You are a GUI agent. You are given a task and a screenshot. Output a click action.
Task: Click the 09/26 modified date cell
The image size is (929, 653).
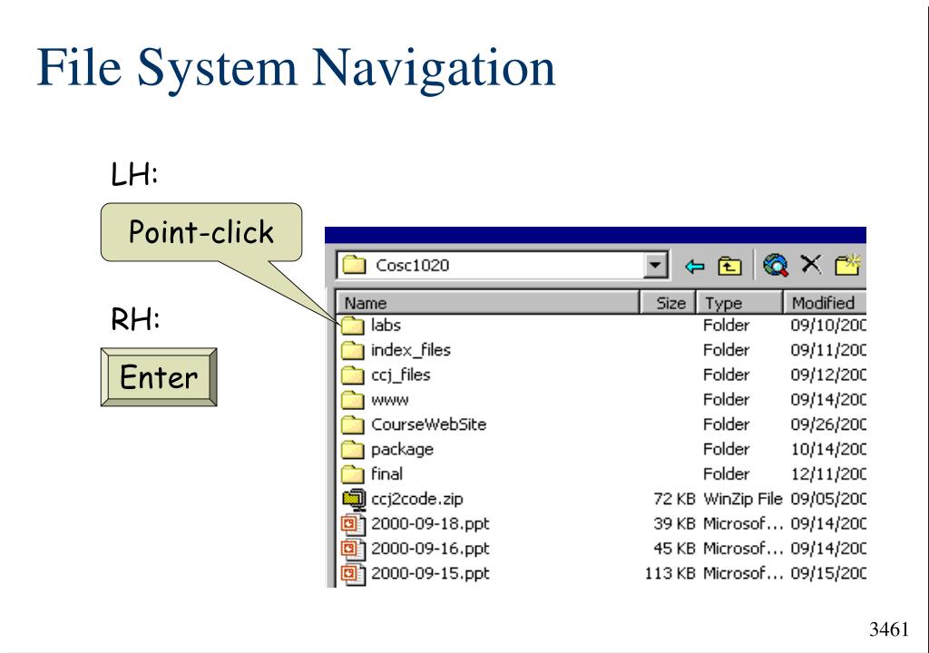827,424
